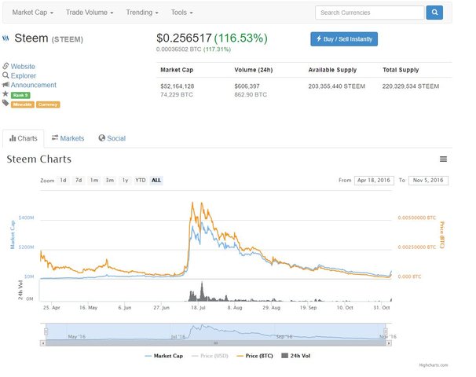Click the tag icon beside Mineable
This screenshot has height=377, width=476.
[5, 103]
